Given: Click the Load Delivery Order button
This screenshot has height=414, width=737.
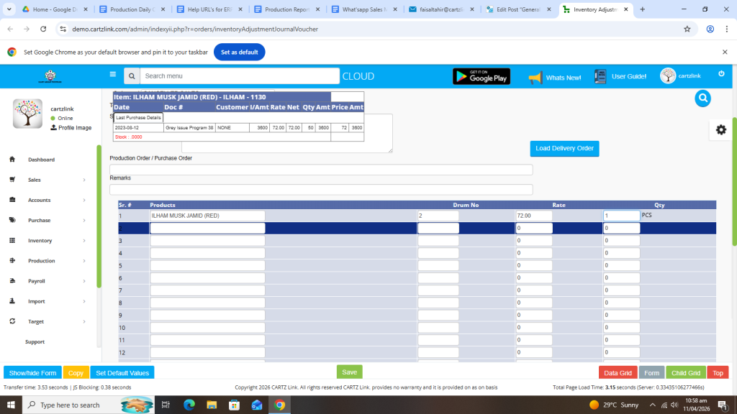Looking at the screenshot, I should click(x=564, y=148).
